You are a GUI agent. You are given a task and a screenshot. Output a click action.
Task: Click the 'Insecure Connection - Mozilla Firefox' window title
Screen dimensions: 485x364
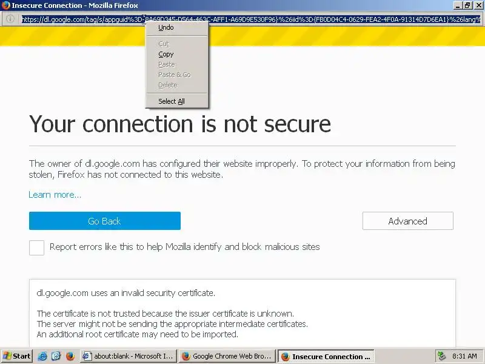[x=75, y=5]
